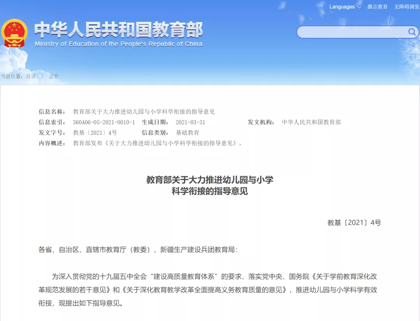420x321 pixels.
Task: Enable 无障碍浏览 accessibility mode
Action: coord(406,7)
